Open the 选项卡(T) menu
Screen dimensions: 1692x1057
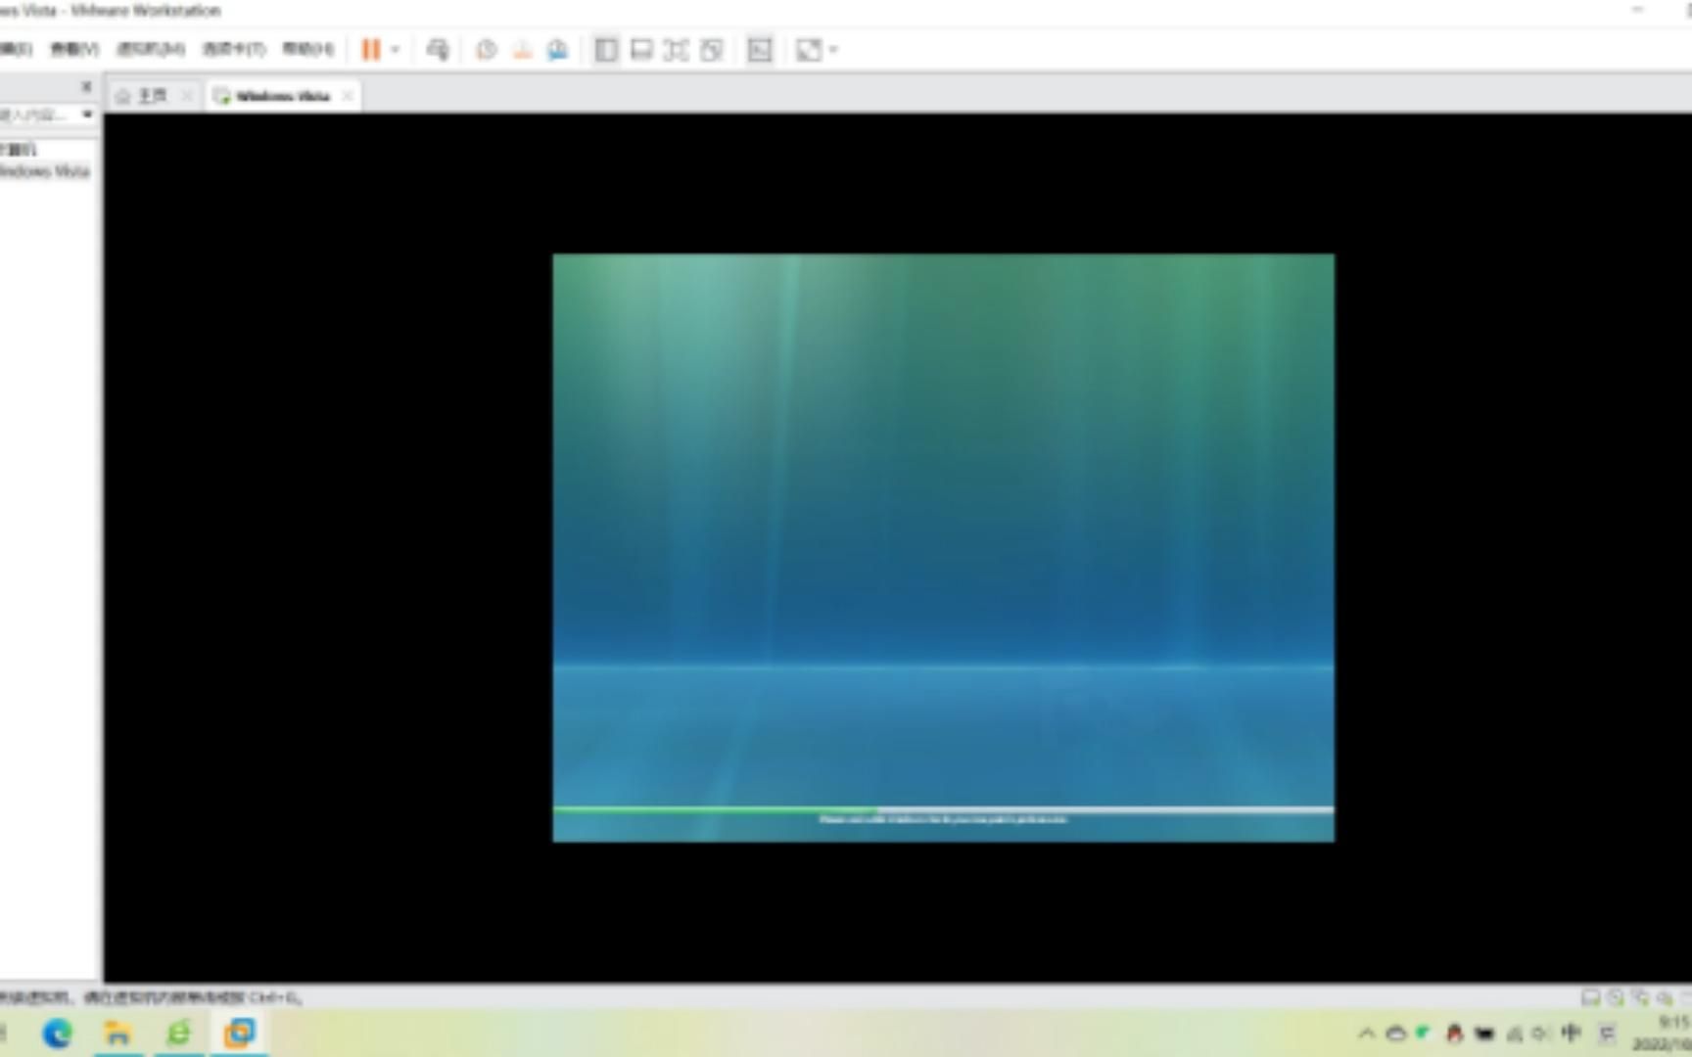(234, 49)
